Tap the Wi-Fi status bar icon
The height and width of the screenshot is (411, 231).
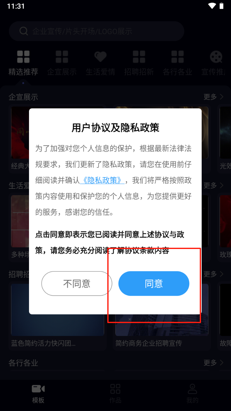point(212,6)
